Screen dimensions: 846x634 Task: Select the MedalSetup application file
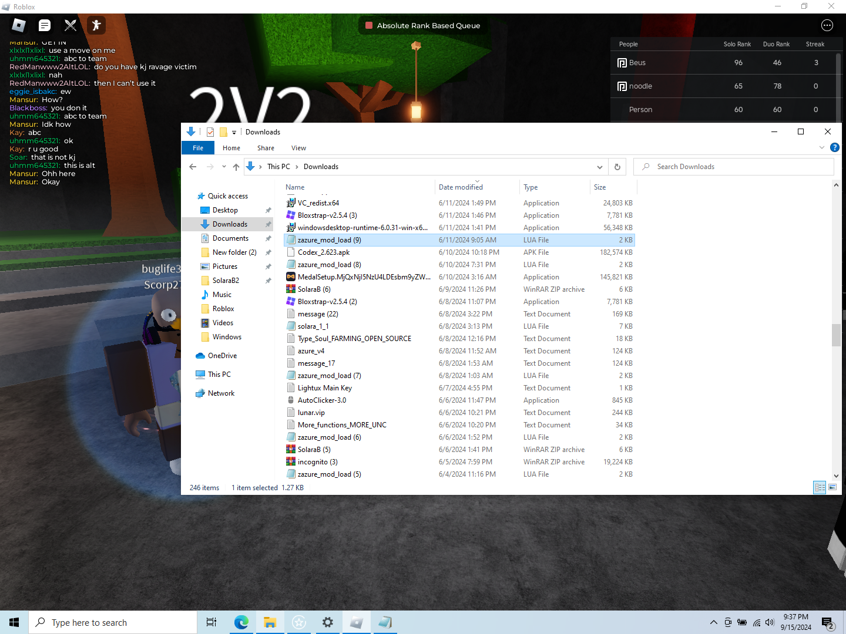coord(460,277)
